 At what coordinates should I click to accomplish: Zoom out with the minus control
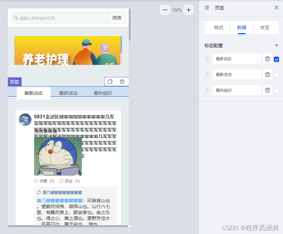(165, 10)
